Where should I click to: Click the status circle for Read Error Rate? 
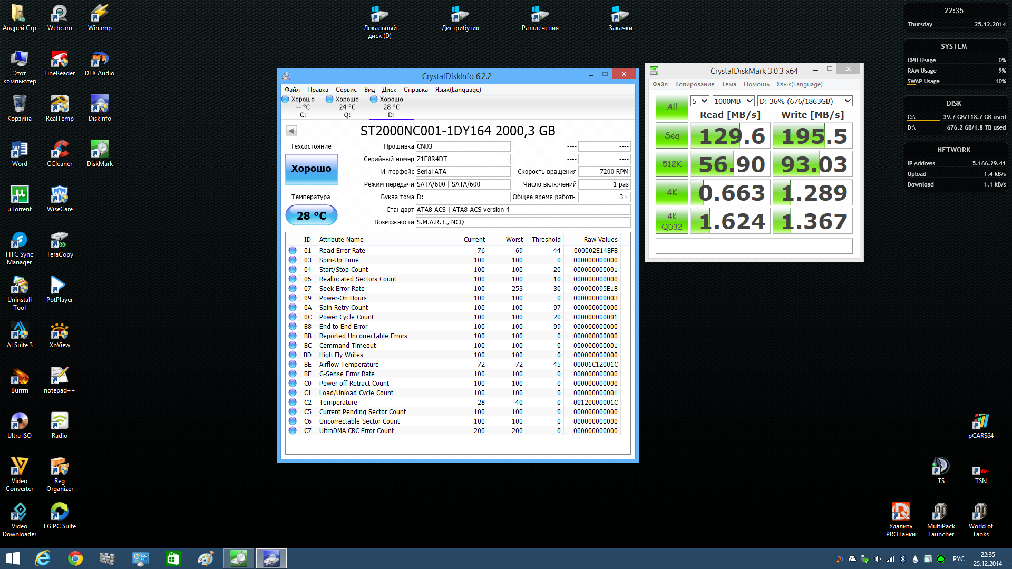point(293,251)
